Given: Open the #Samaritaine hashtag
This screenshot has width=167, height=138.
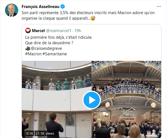Looking at the screenshot, I should tap(55, 54).
